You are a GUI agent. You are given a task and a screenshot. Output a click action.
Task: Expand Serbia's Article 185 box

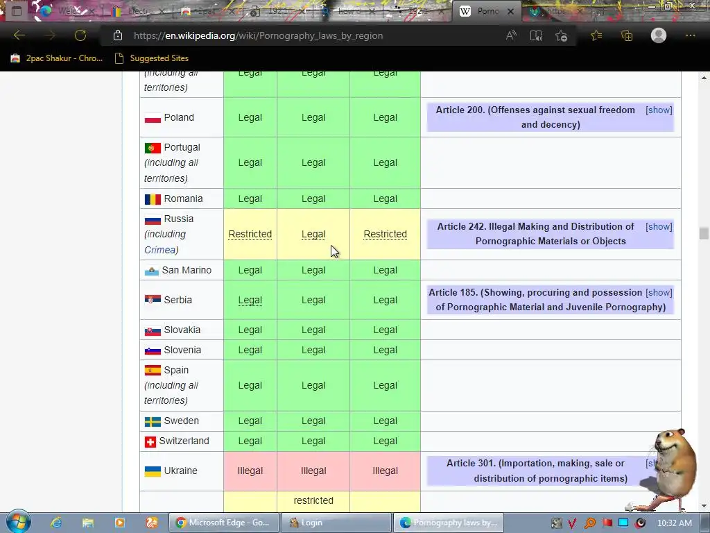point(659,293)
